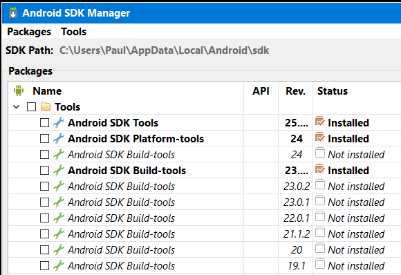
Task: Click the Android SDK Manager title icon
Action: tap(13, 12)
